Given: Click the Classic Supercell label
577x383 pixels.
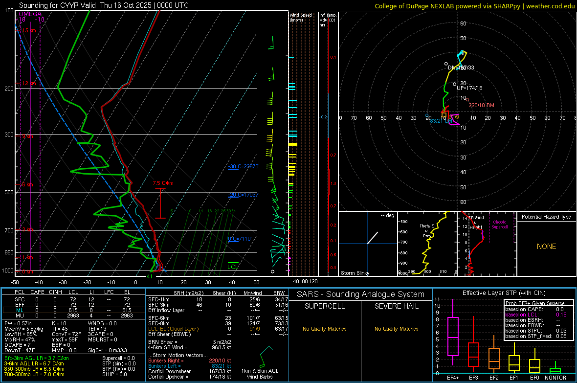Looking at the screenshot, I should 499,225.
